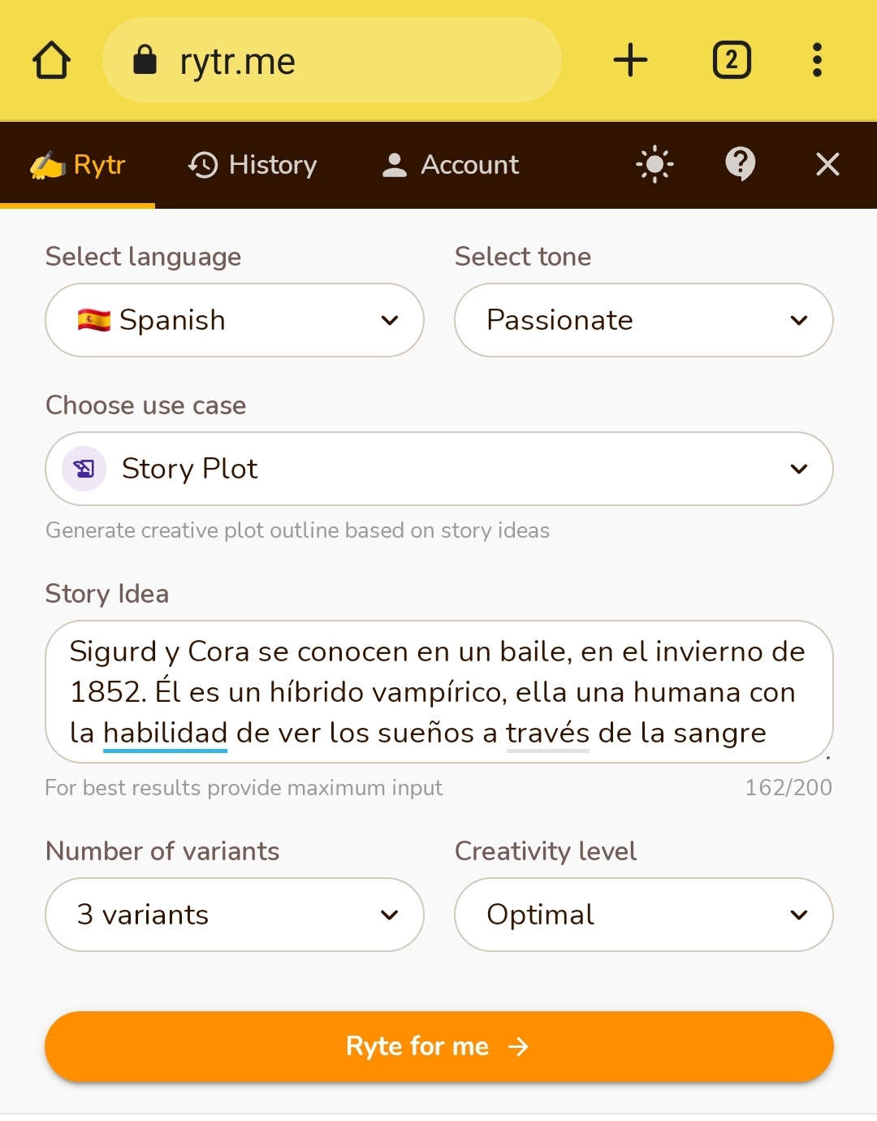This screenshot has height=1121, width=877.
Task: Switch to the Rytr tab
Action: [x=78, y=165]
